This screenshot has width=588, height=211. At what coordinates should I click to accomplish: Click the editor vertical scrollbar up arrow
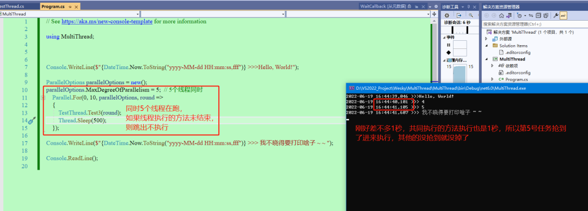(434, 21)
